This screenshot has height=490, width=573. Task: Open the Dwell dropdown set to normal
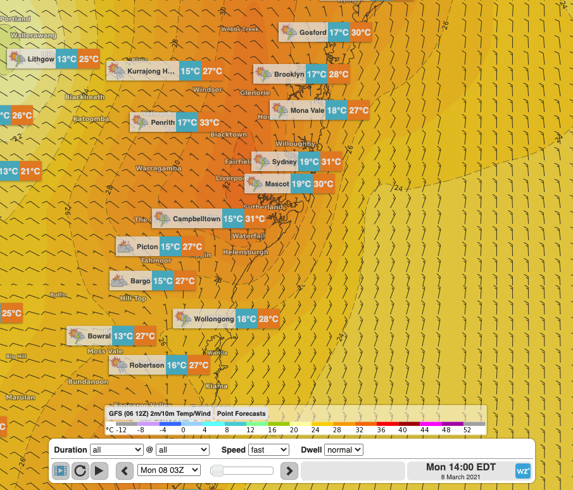point(343,449)
